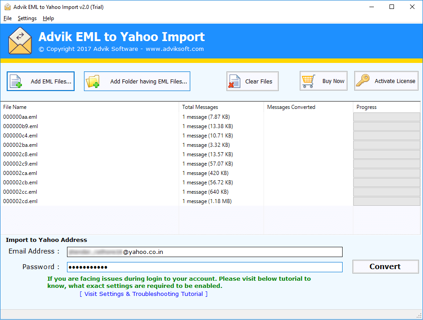Click the Messages Converted column header
Image resolution: width=423 pixels, height=320 pixels.
(308, 107)
